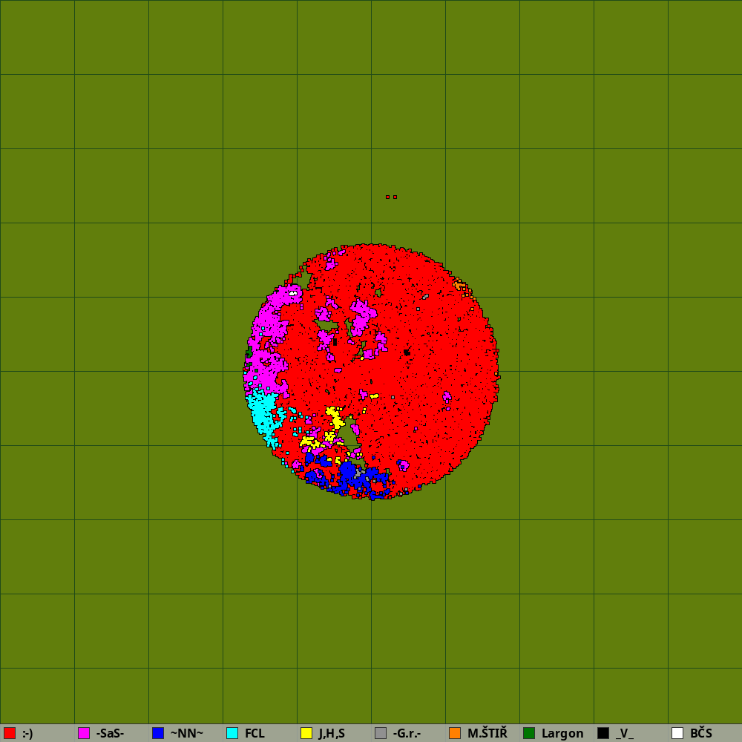Click the green 'Largon' legend swatch
The height and width of the screenshot is (742, 742).
click(529, 733)
